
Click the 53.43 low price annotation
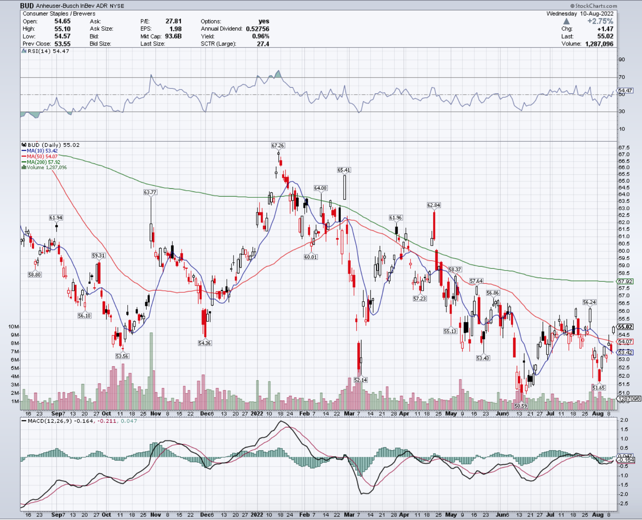click(x=483, y=358)
